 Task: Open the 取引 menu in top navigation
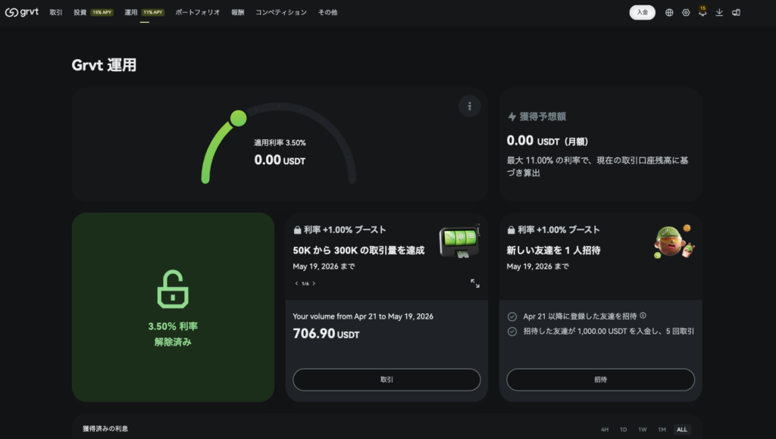[x=56, y=13]
